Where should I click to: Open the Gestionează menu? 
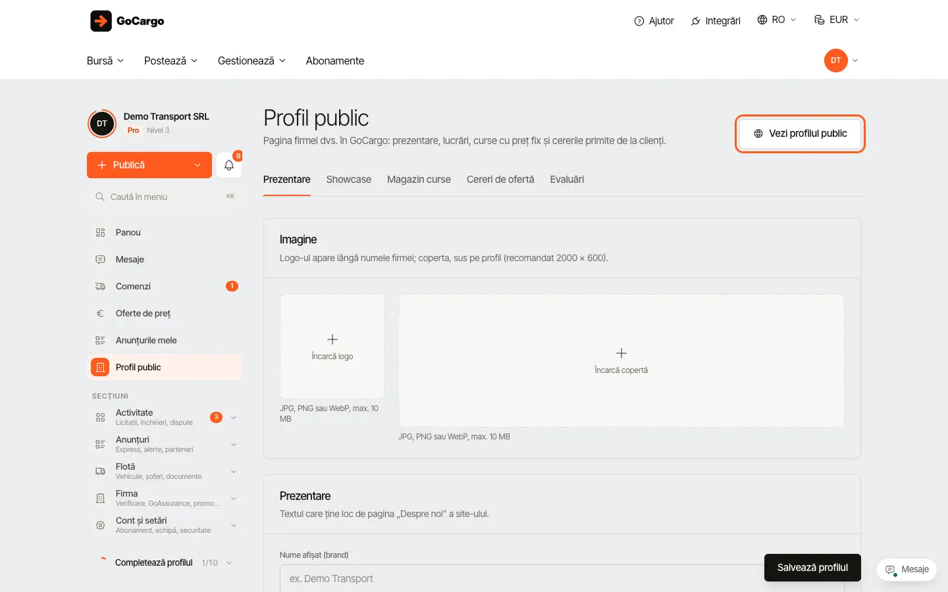coord(251,61)
